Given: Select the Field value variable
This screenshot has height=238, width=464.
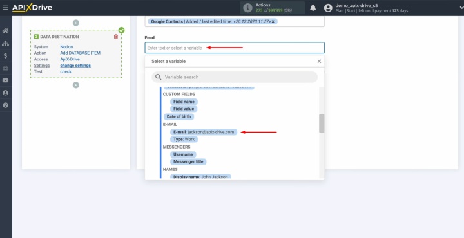Looking at the screenshot, I should pos(184,109).
